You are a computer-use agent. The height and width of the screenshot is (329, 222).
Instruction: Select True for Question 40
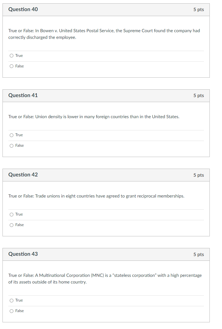click(11, 55)
